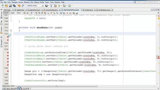Click the New File toolbar icon

[3, 6]
